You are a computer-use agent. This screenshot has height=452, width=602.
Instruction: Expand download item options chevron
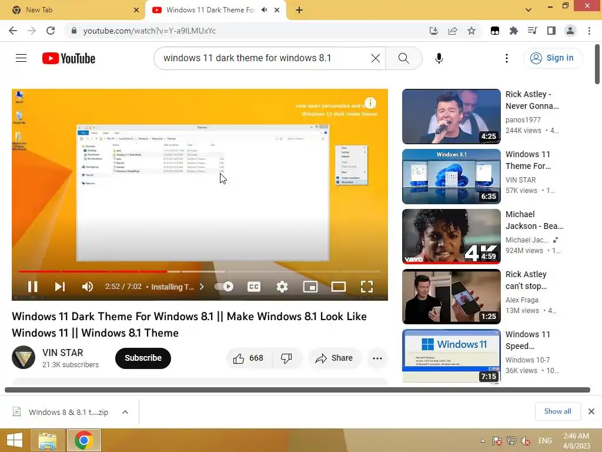pyautogui.click(x=125, y=412)
